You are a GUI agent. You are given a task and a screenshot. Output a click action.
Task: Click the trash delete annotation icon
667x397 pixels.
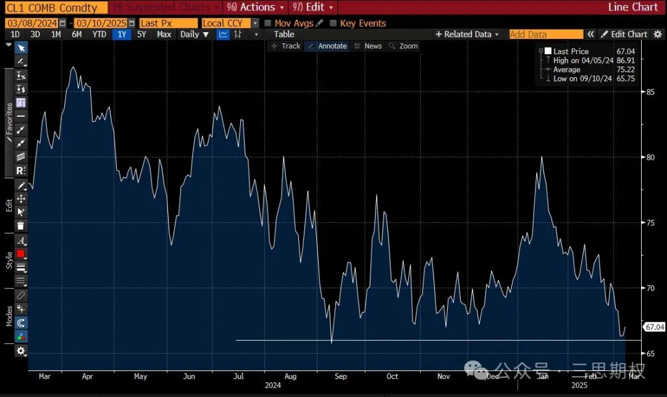coord(21,226)
